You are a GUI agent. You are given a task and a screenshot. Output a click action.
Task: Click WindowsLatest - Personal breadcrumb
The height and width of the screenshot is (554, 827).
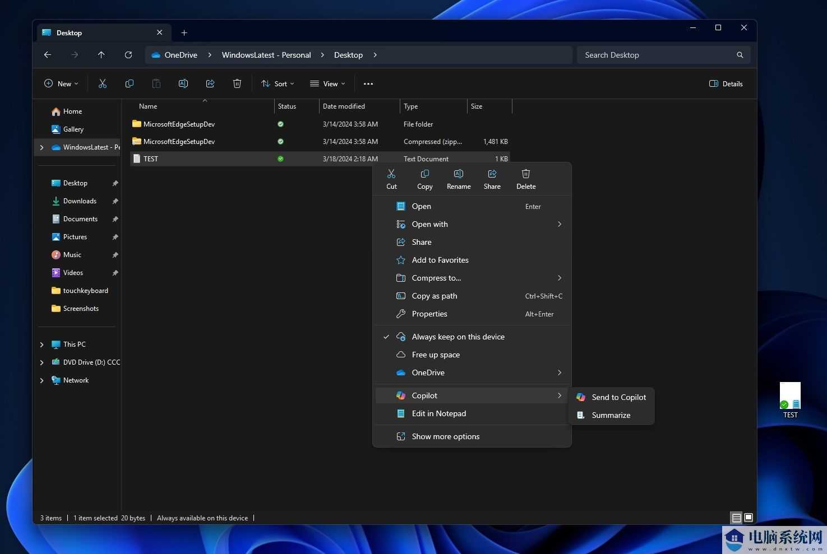(x=266, y=55)
